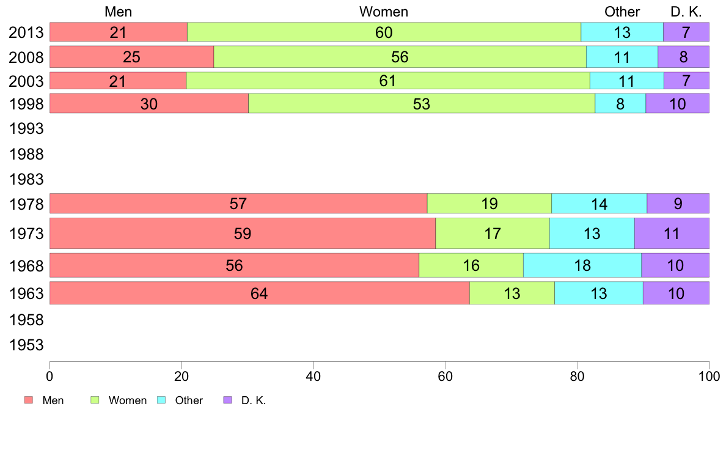Click the 1973 Men bar labeled 59
Viewport: 726px width, 450px height.
[x=243, y=233]
